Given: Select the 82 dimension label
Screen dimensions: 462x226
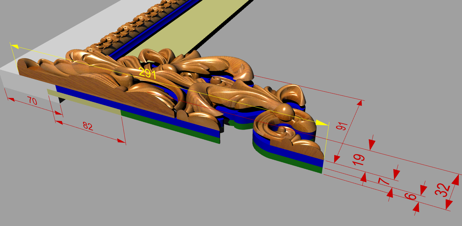Looking at the screenshot, I should point(88,126).
